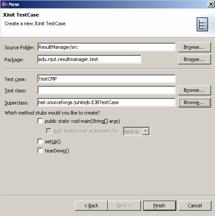The width and height of the screenshot is (215, 216).
Task: Click the text ui combo box field
Action: point(136,131)
